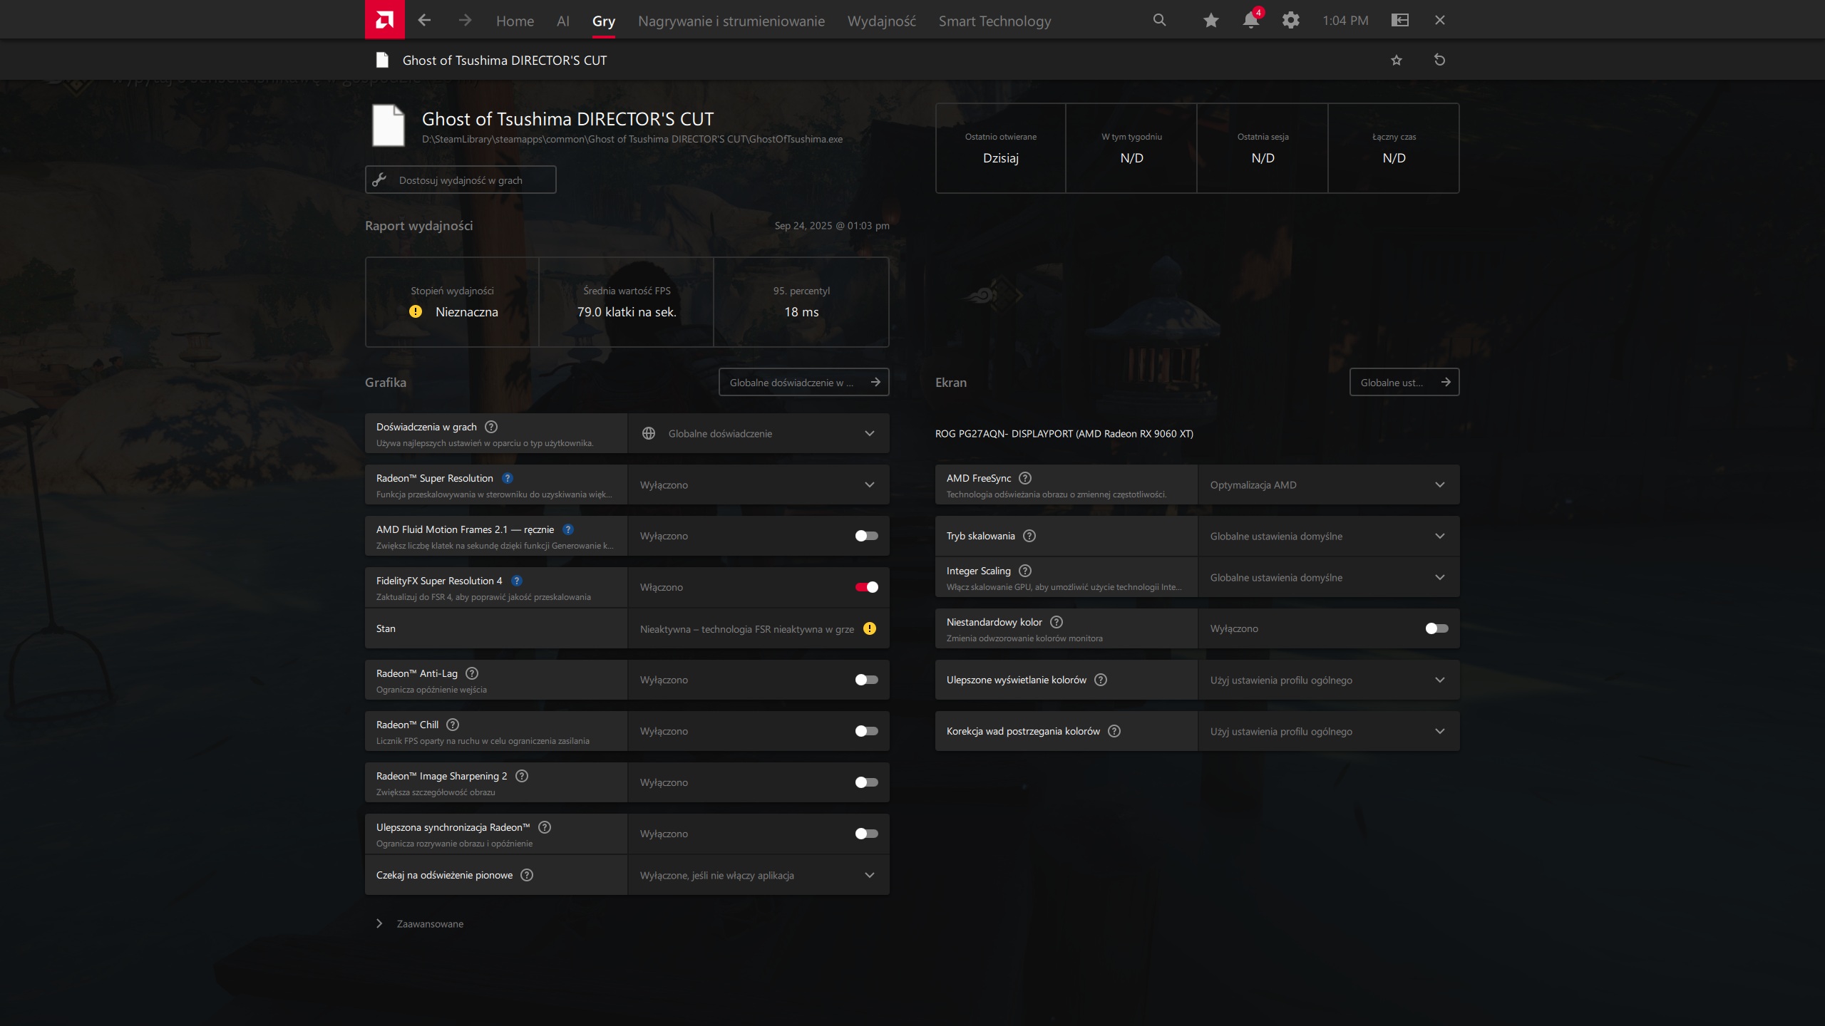Click the large game file icon
Image resolution: width=1825 pixels, height=1026 pixels.
pyautogui.click(x=388, y=125)
